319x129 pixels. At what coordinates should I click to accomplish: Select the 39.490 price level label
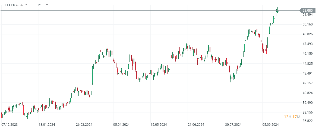(308, 103)
